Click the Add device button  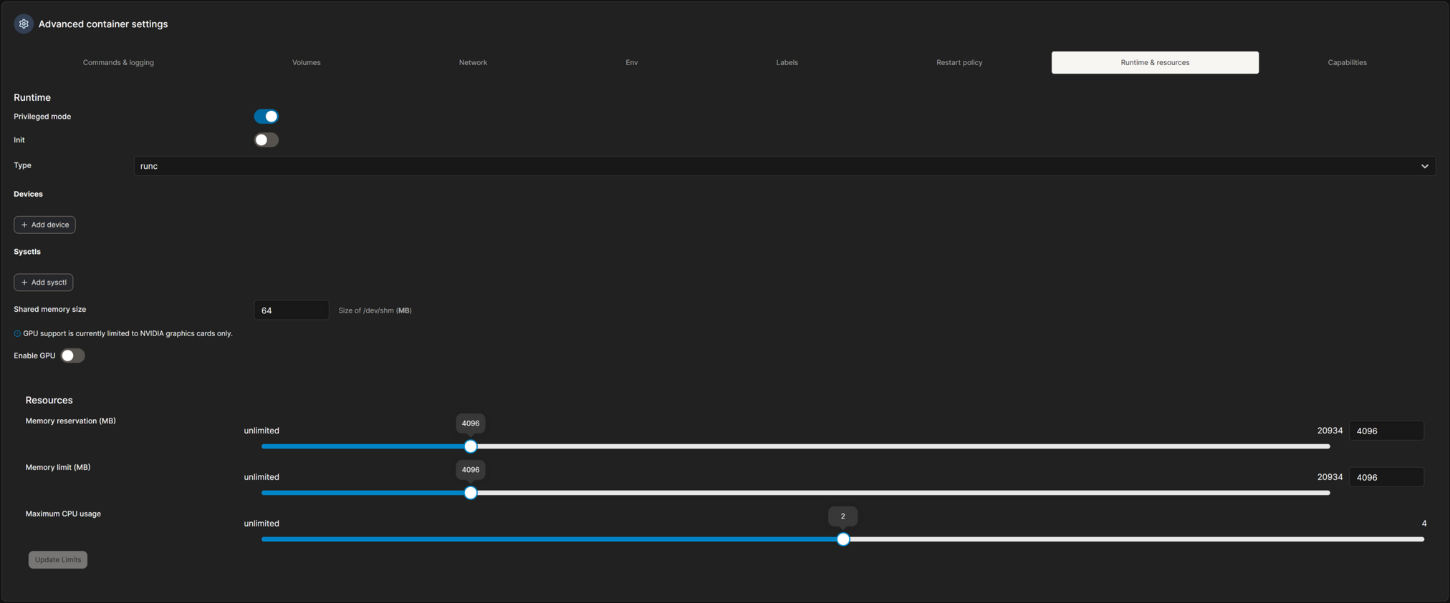pyautogui.click(x=44, y=225)
